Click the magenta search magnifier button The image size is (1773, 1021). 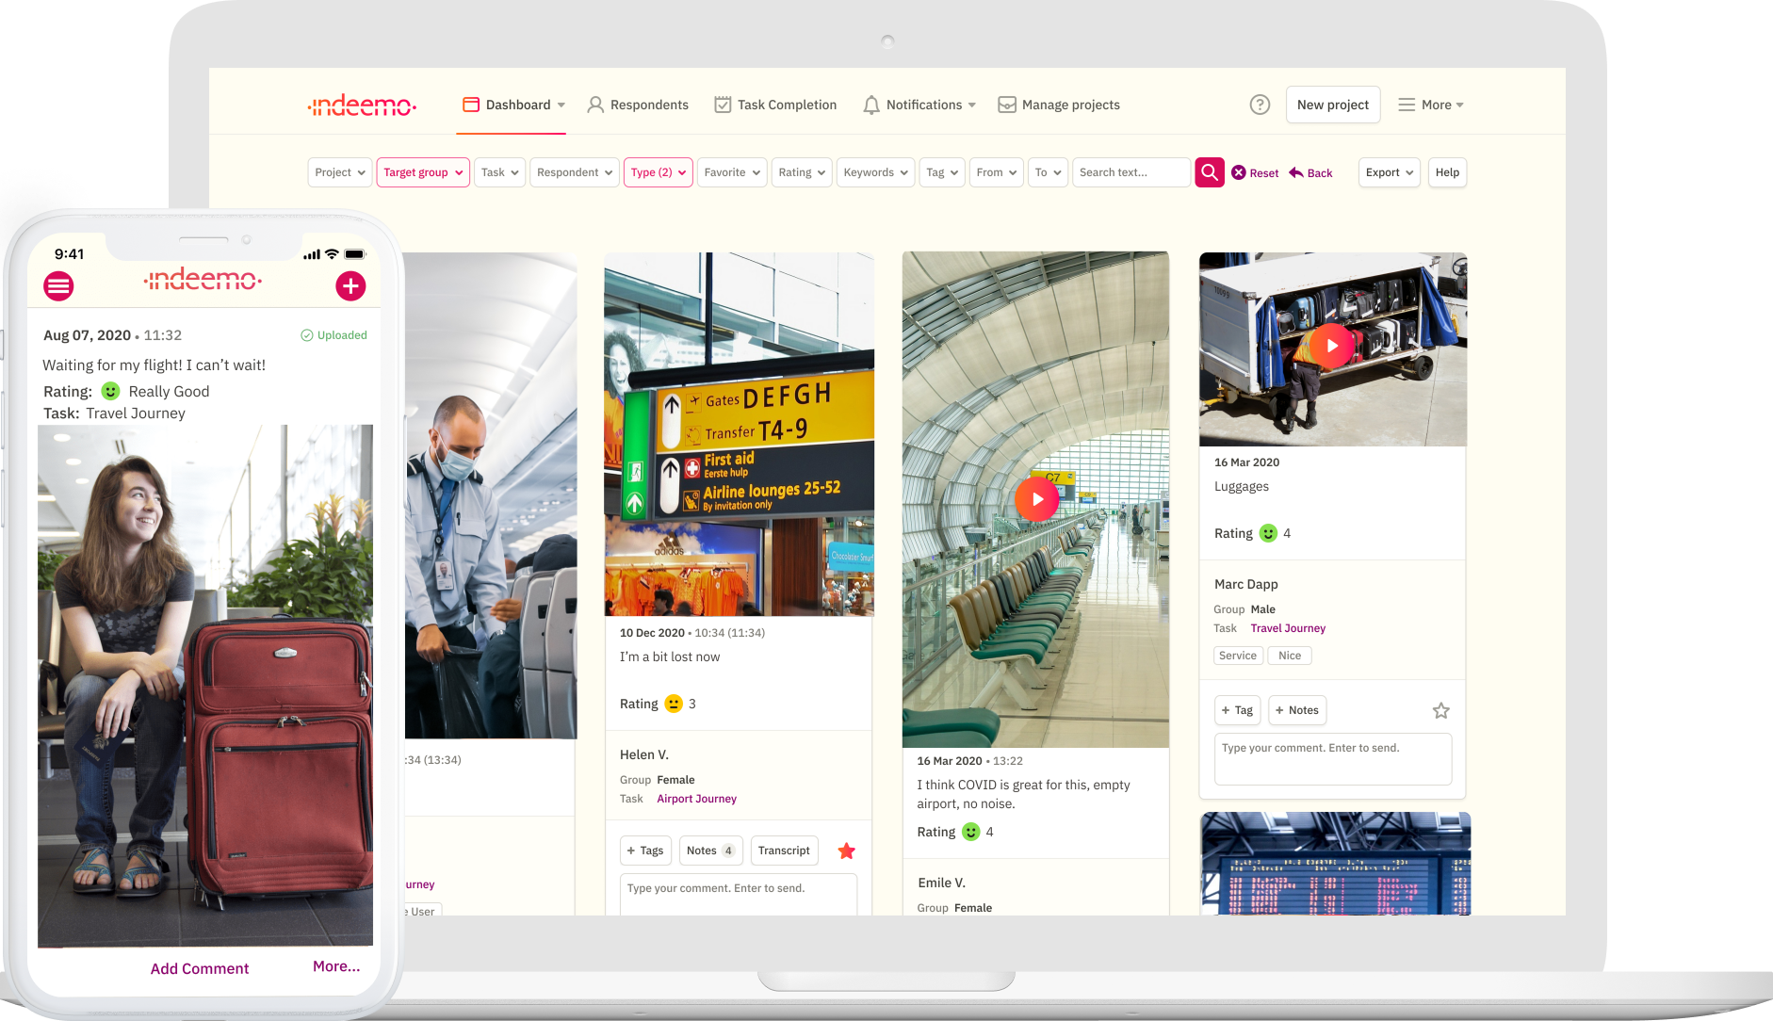coord(1210,172)
